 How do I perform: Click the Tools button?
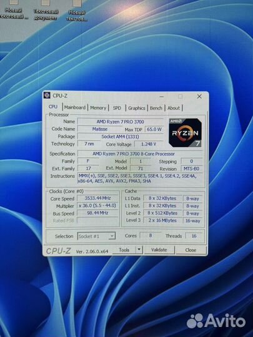coord(124,250)
